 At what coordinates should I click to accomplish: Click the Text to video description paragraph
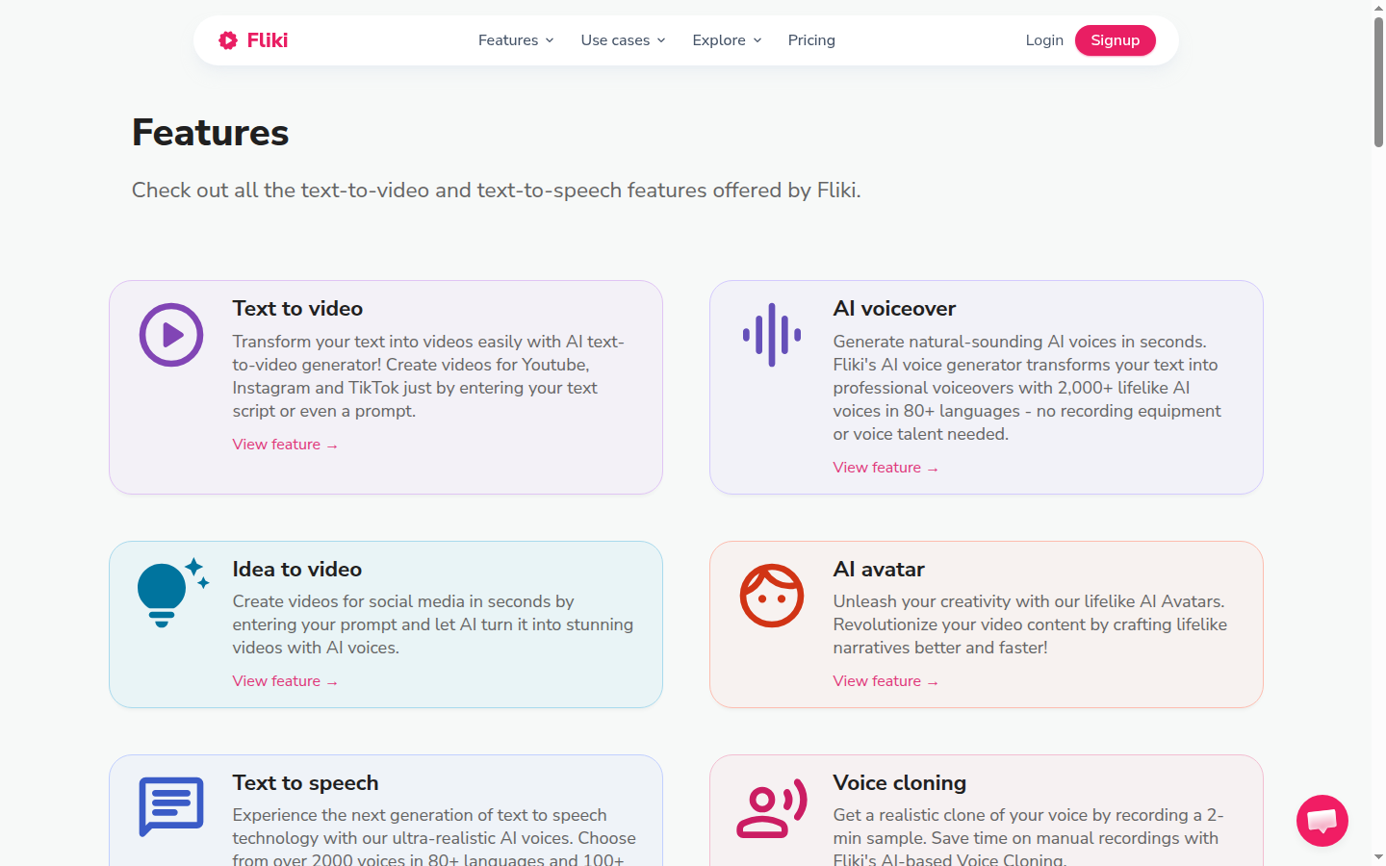click(428, 376)
